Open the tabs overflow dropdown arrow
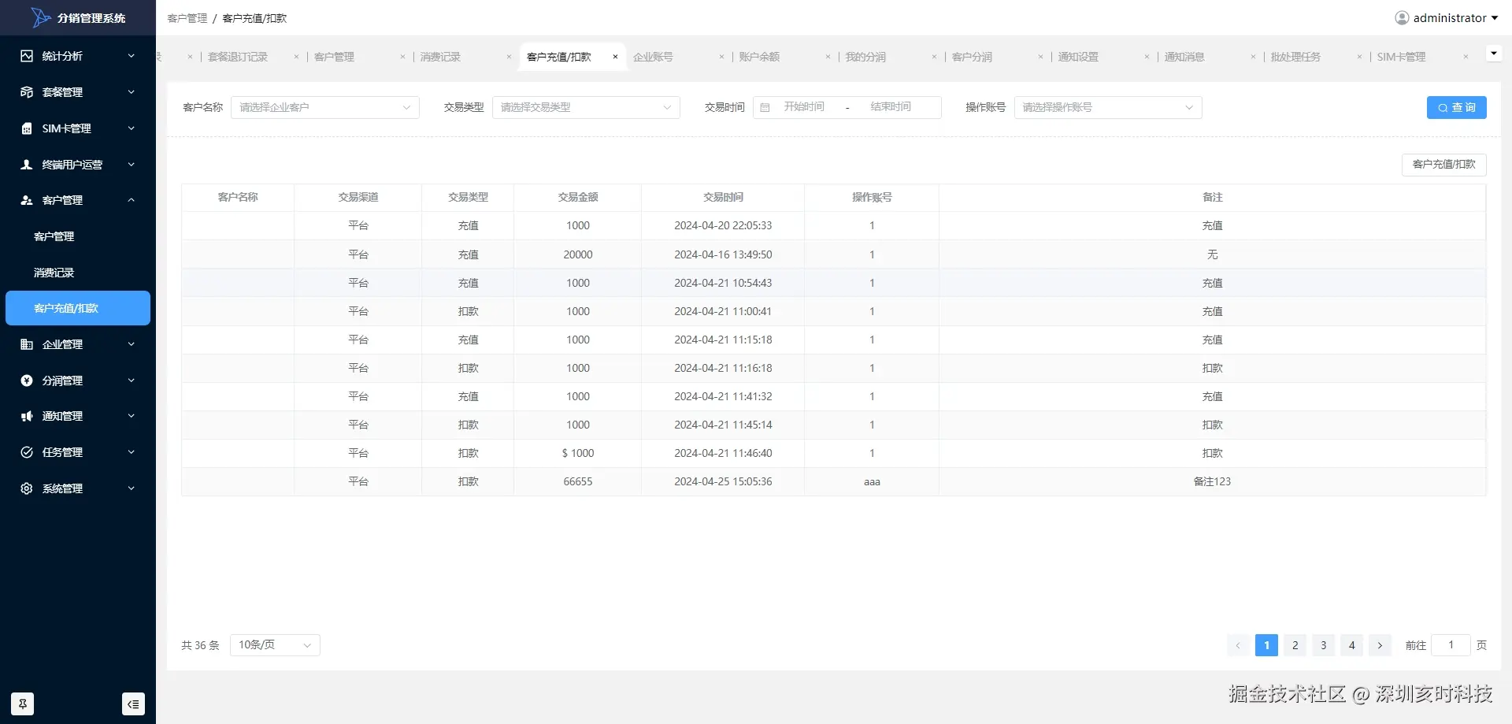 pyautogui.click(x=1493, y=54)
